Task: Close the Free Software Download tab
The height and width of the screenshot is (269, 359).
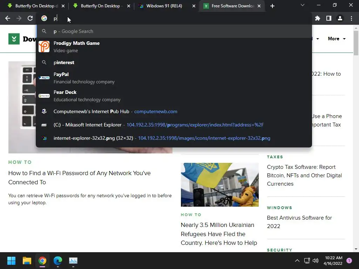Action: point(259,6)
